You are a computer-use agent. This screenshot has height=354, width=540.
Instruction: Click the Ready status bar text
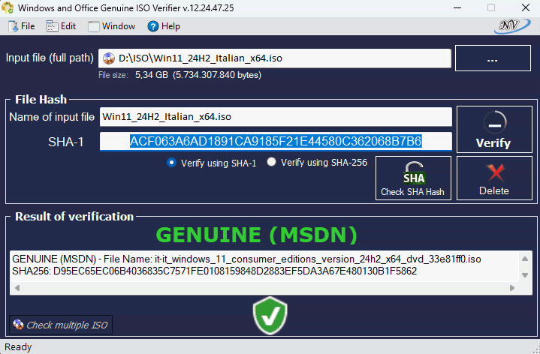[x=18, y=347]
